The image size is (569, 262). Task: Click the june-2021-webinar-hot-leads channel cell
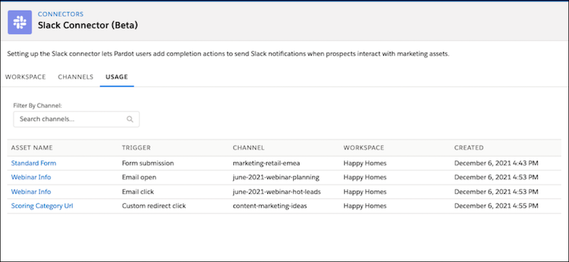pos(277,192)
